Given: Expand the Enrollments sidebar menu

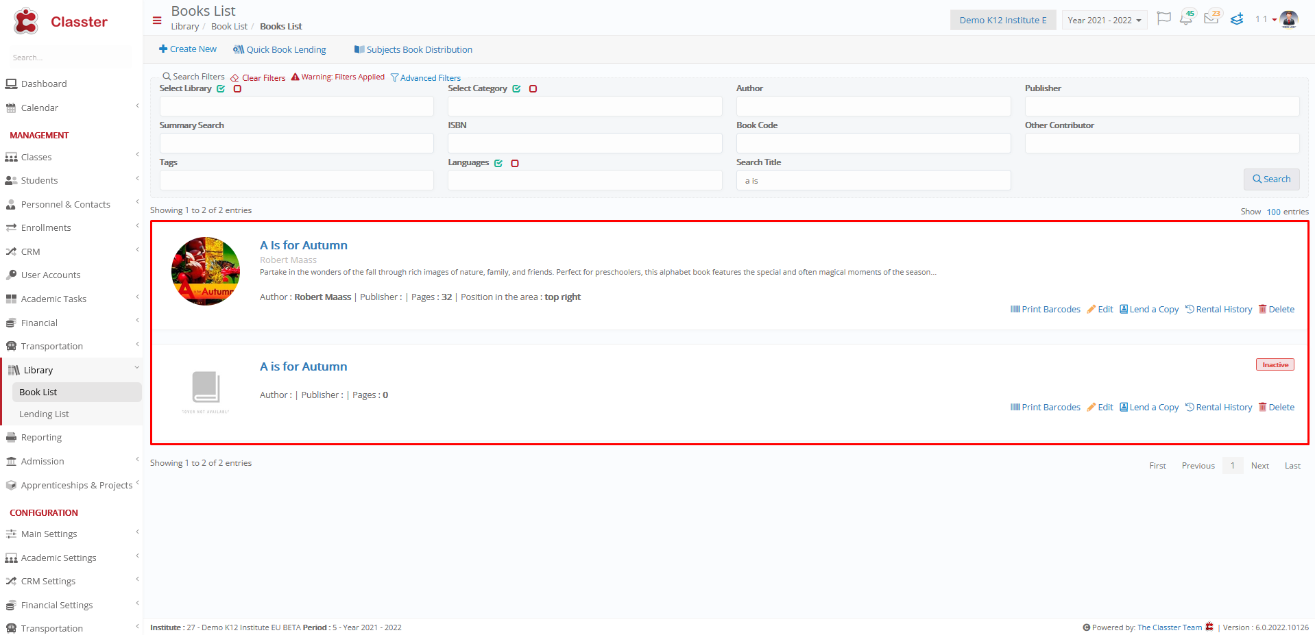Looking at the screenshot, I should [71, 227].
